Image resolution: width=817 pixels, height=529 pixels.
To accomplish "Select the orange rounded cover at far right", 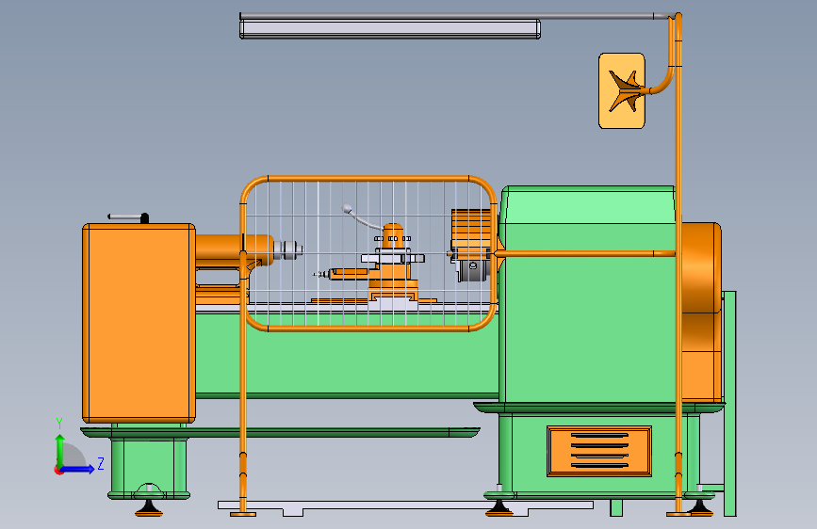I will [701, 313].
